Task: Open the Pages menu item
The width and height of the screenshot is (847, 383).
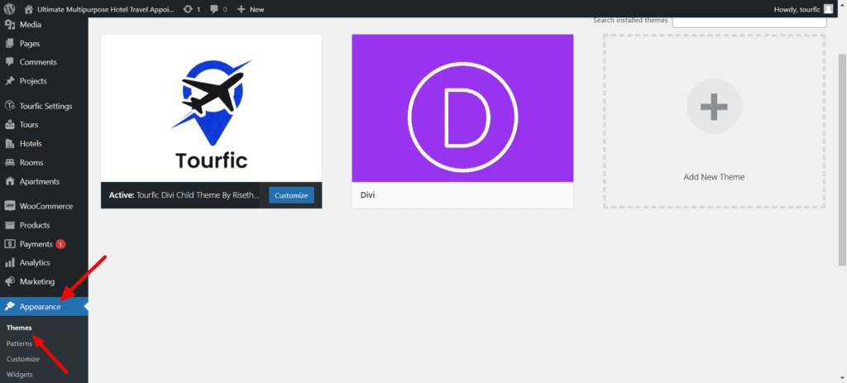Action: [30, 43]
